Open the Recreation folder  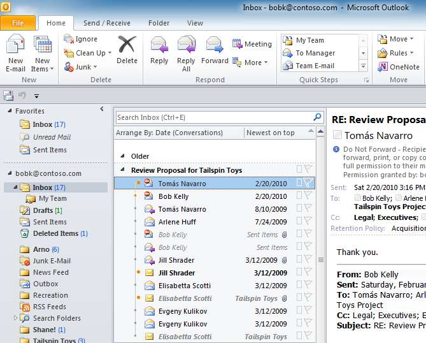(x=44, y=295)
